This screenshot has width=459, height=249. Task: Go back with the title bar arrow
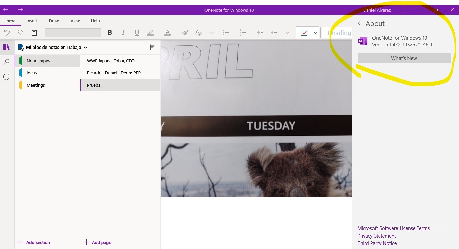point(6,10)
